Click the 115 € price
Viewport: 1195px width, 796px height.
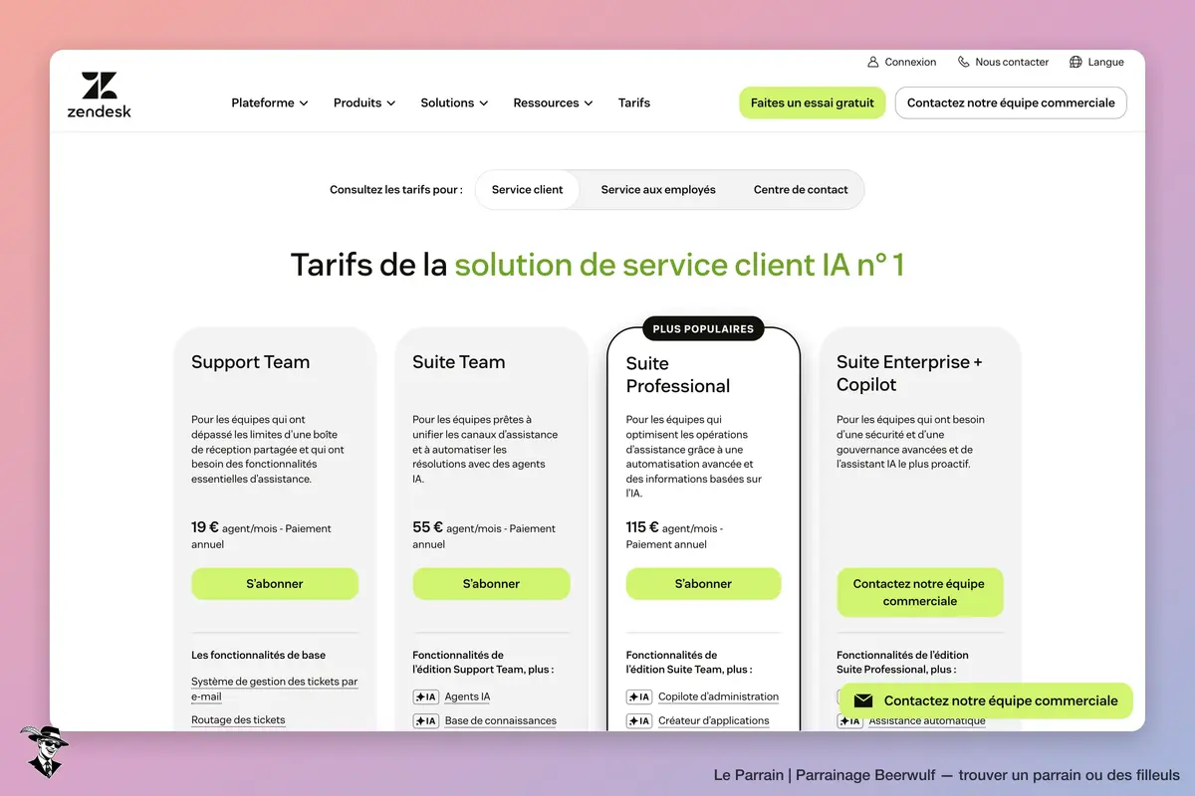click(642, 527)
